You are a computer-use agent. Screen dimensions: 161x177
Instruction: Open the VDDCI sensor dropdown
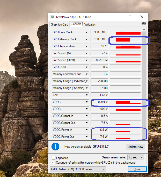point(86,109)
